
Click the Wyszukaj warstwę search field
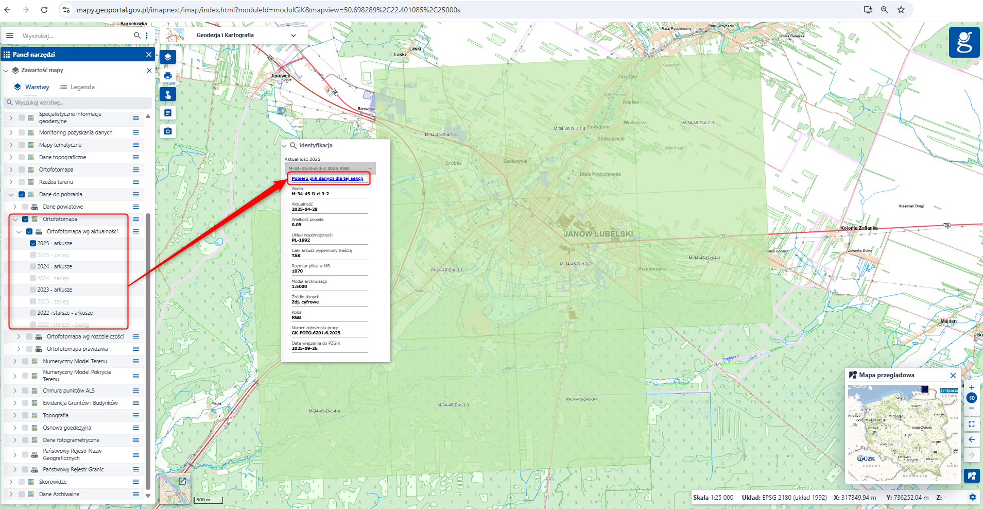(77, 103)
